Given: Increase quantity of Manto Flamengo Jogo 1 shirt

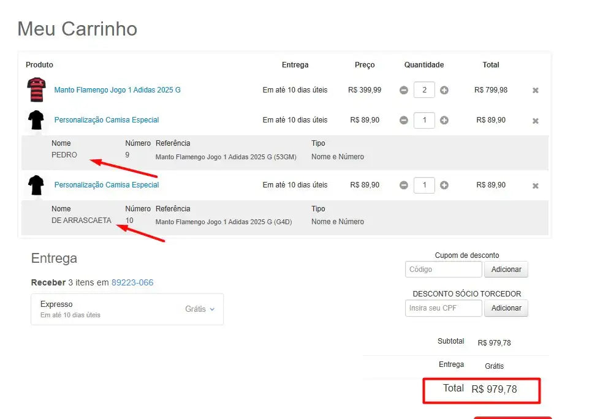Looking at the screenshot, I should [444, 90].
